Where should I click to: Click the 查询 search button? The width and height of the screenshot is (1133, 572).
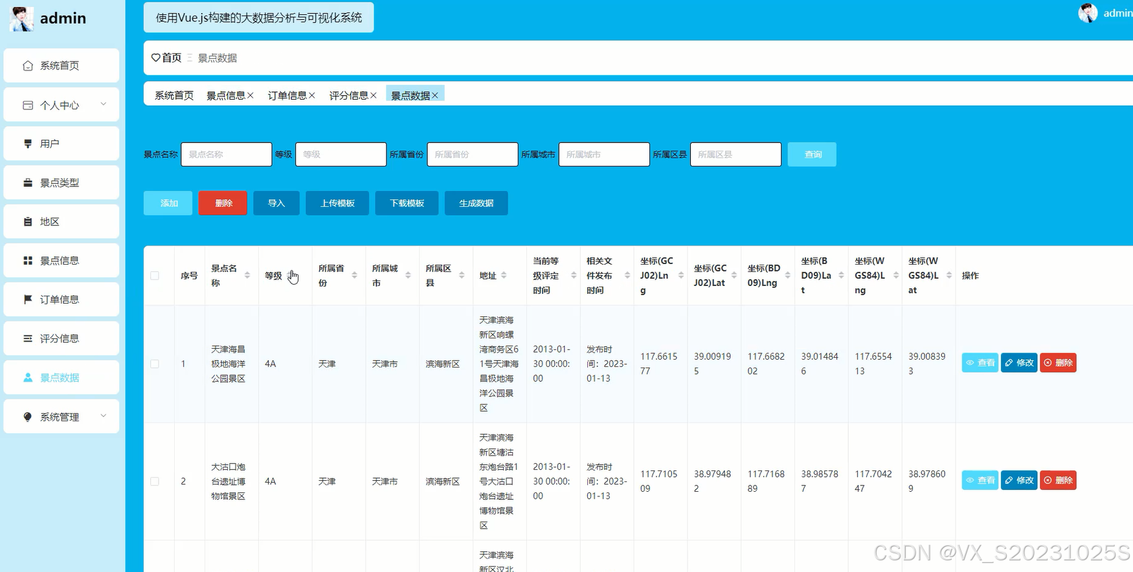[x=812, y=155]
